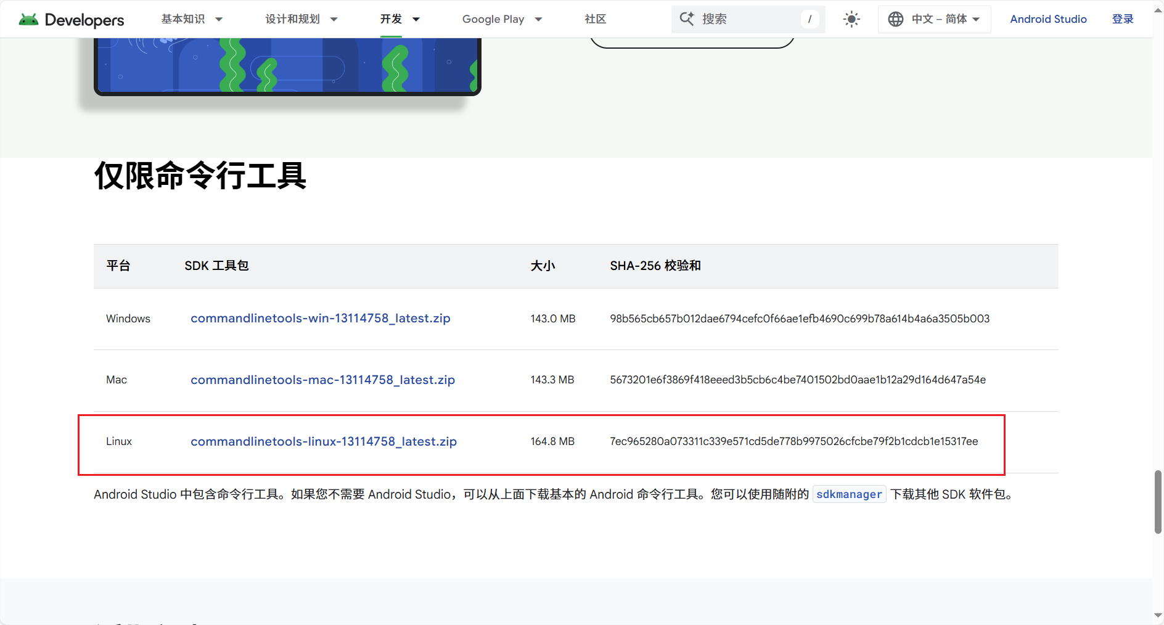1164x625 pixels.
Task: Click the 平台 column header
Action: [x=118, y=266]
